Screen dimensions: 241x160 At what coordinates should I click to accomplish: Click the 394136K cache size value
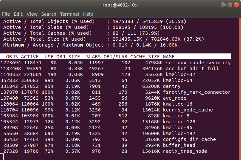(152, 69)
